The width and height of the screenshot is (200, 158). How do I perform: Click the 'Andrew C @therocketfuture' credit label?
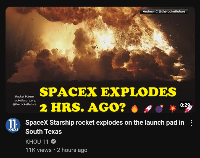coord(164,12)
